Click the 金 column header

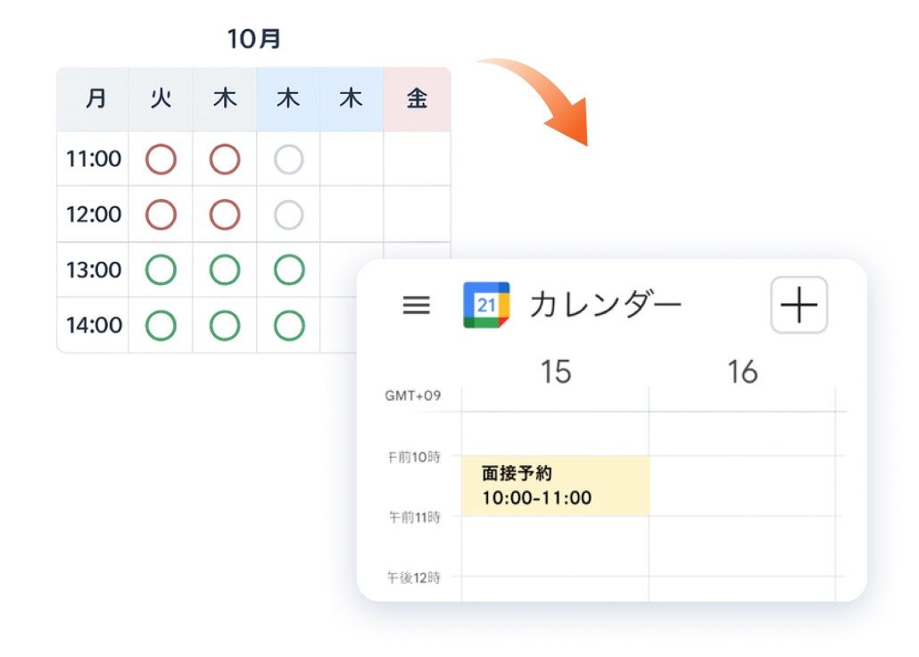coord(417,99)
